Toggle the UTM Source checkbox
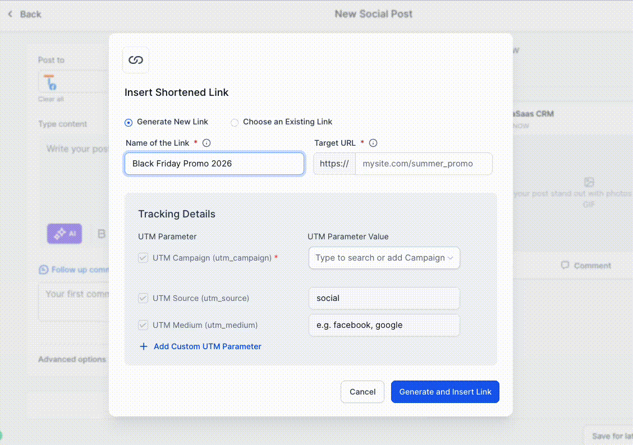This screenshot has height=445, width=633. pos(143,298)
